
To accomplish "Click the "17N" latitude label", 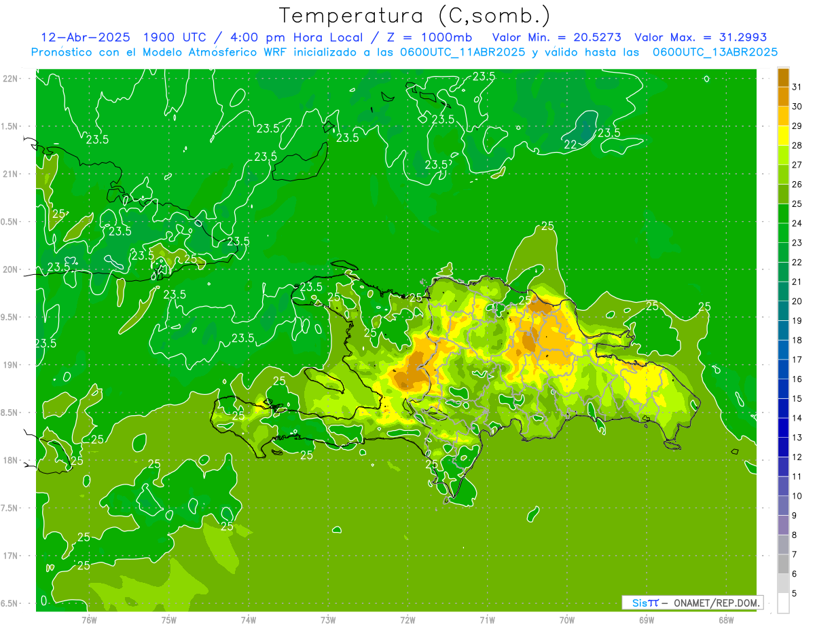I will click(x=12, y=556).
